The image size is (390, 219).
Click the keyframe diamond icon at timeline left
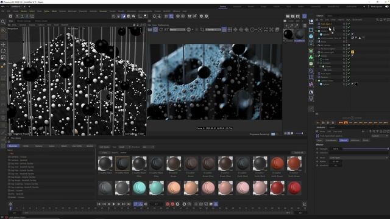[10, 204]
